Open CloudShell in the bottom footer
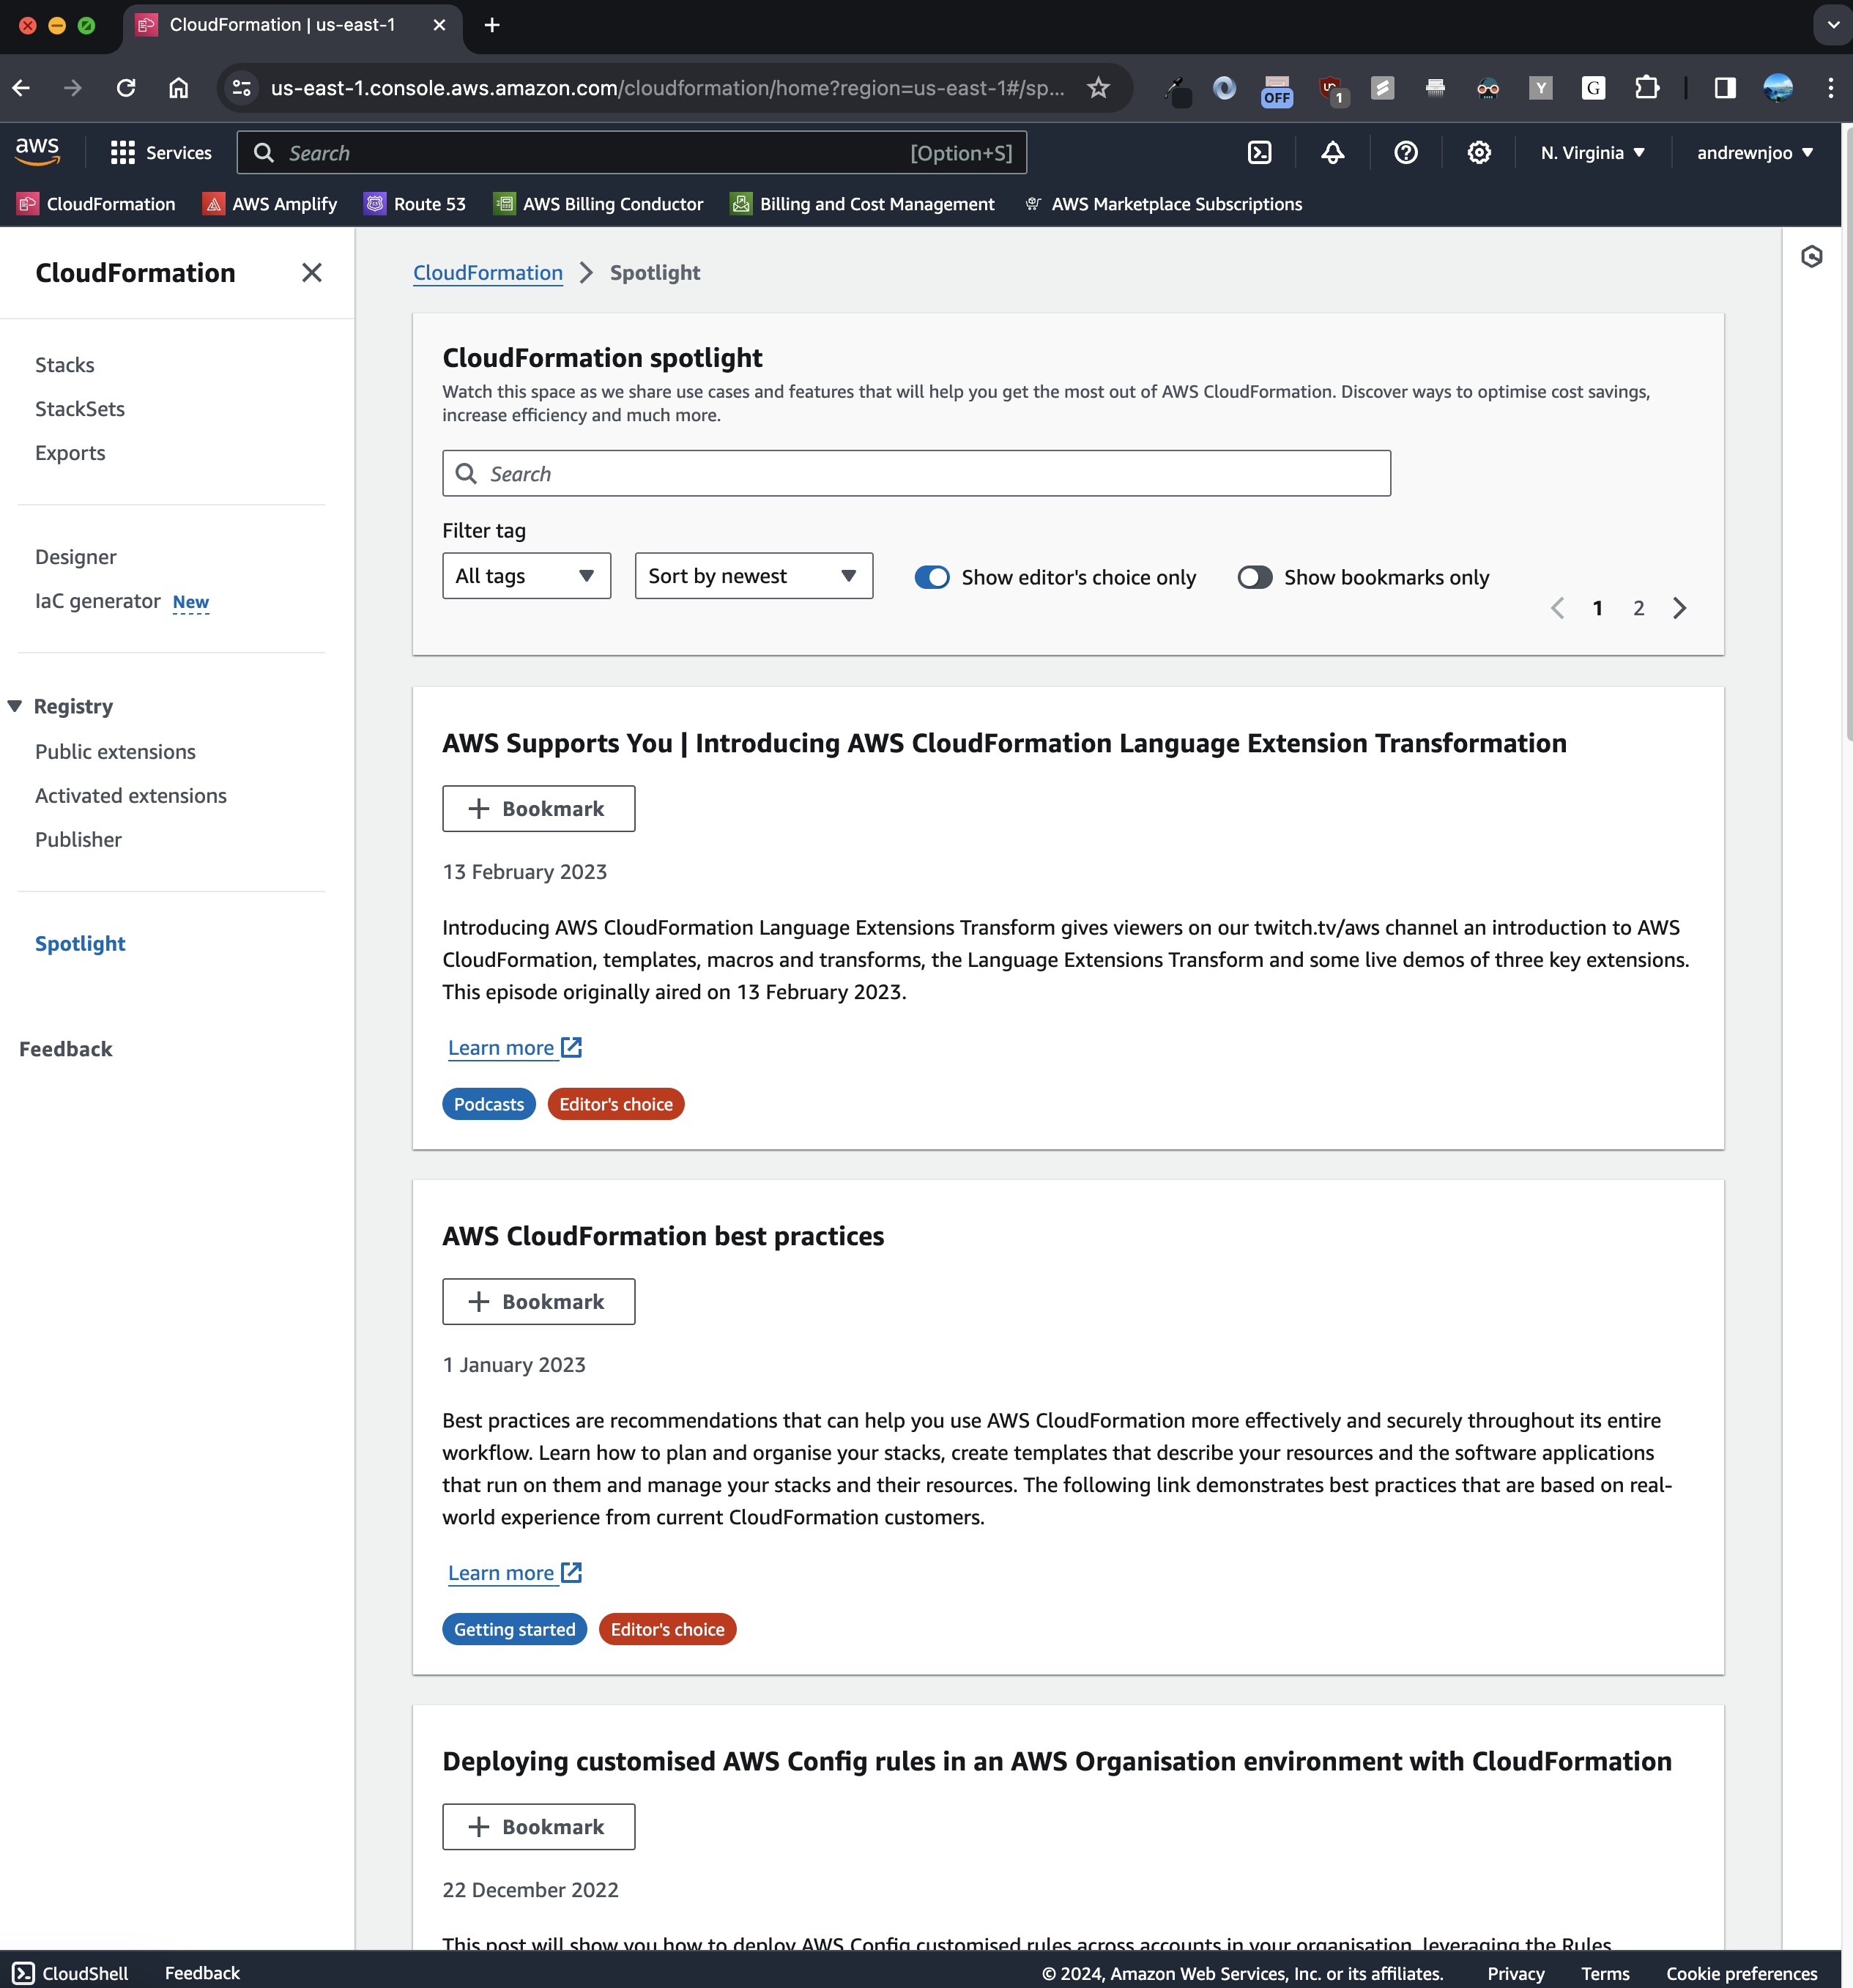This screenshot has width=1853, height=1988. click(x=70, y=1973)
